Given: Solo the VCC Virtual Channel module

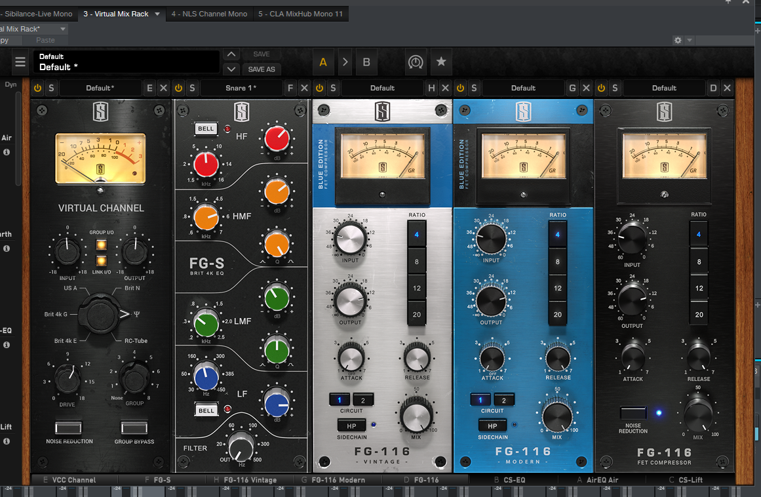Looking at the screenshot, I should click(x=51, y=88).
